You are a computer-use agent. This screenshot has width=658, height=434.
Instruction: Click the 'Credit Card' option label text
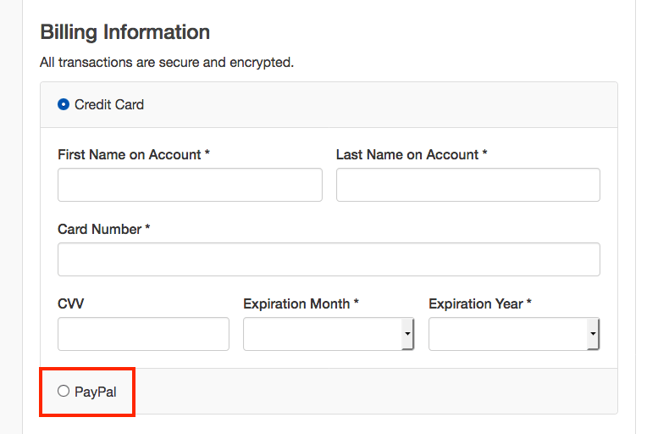click(109, 104)
